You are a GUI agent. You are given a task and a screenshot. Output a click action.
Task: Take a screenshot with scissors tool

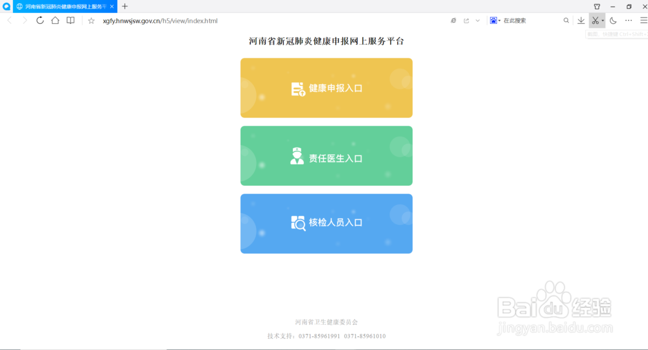[x=595, y=21]
